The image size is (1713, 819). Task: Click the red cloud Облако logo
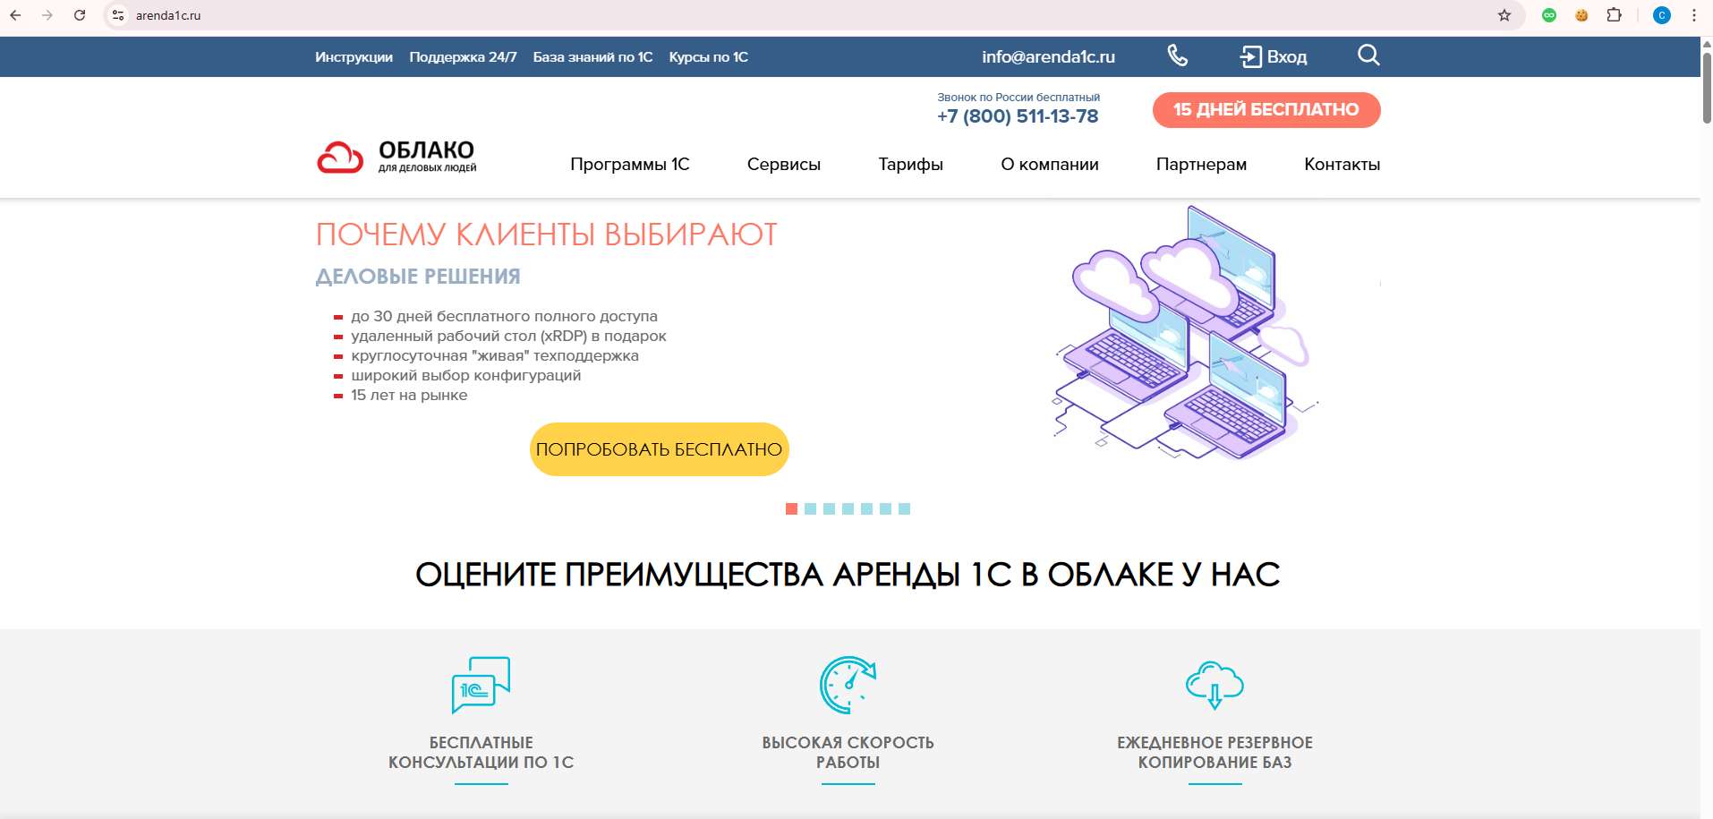(x=341, y=158)
